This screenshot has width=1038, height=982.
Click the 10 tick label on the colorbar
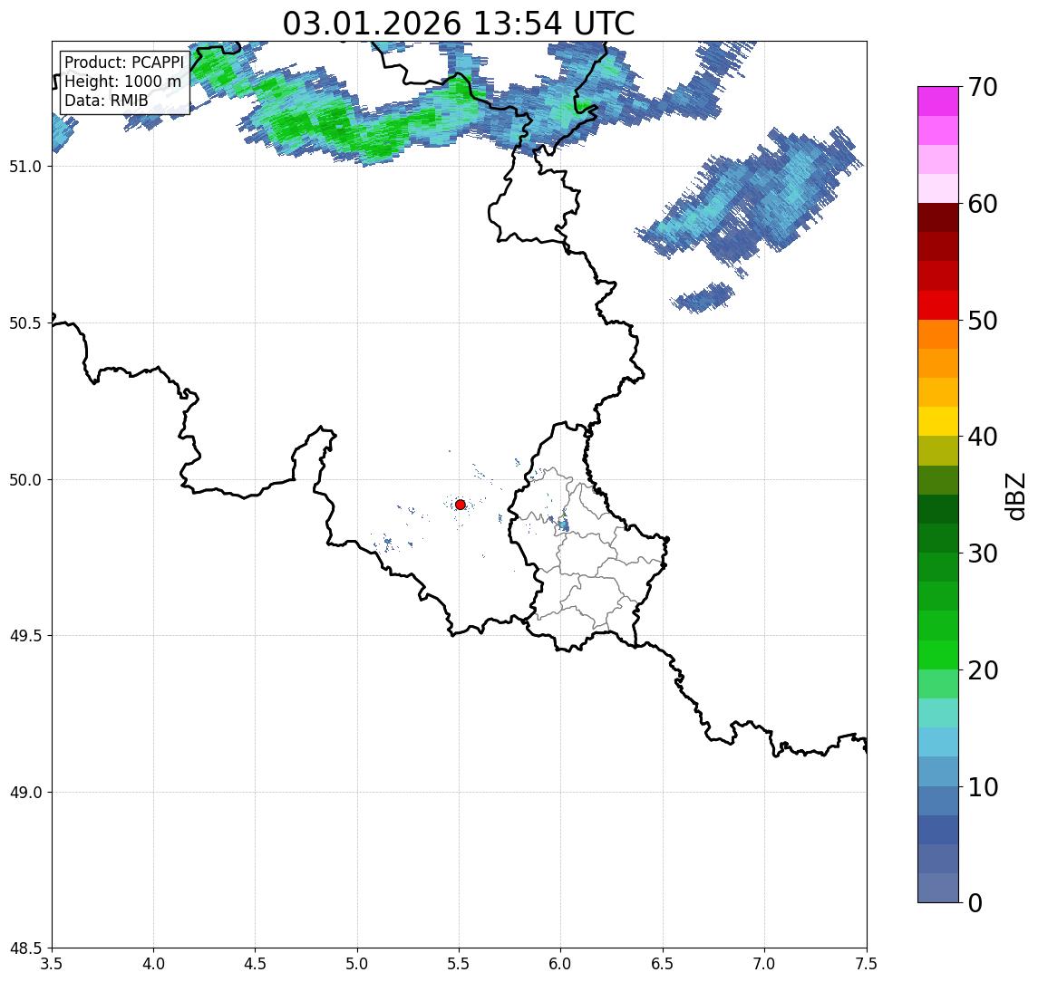tap(983, 786)
